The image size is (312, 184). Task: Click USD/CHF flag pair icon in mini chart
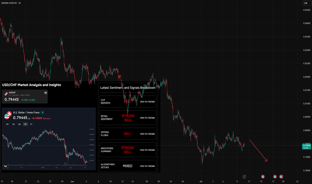coord(8,115)
